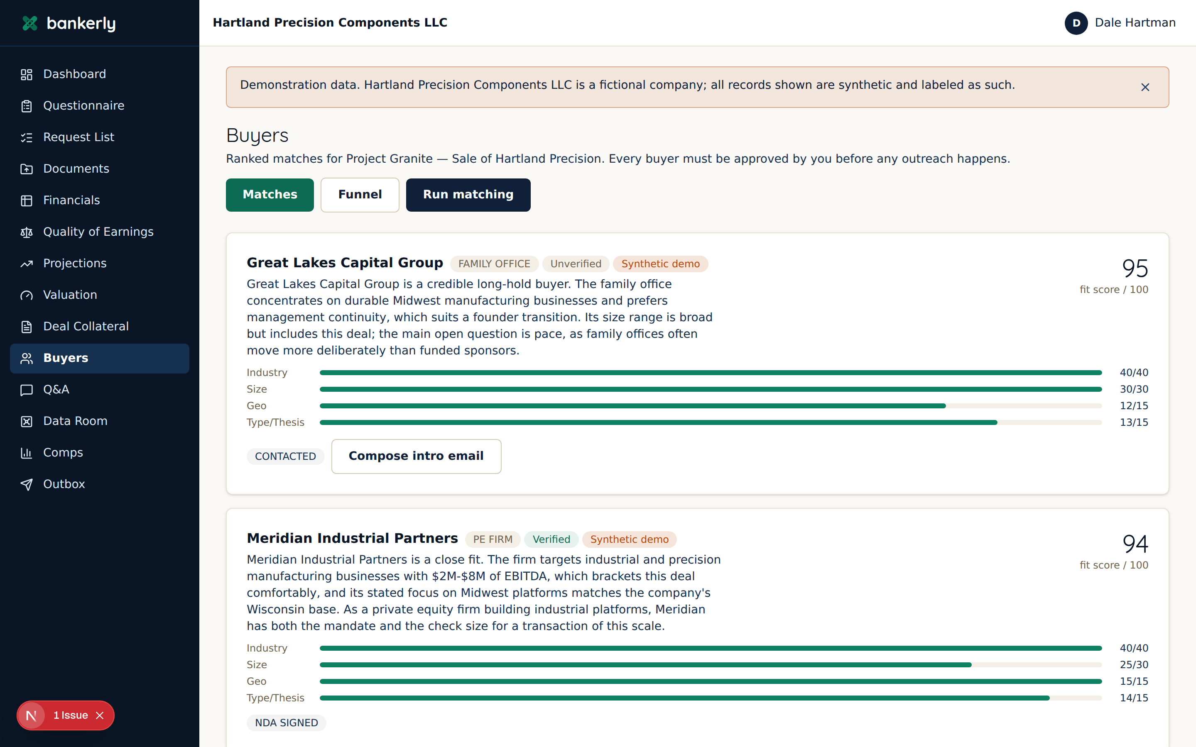Image resolution: width=1196 pixels, height=747 pixels.
Task: Click the Run matching button
Action: (468, 195)
